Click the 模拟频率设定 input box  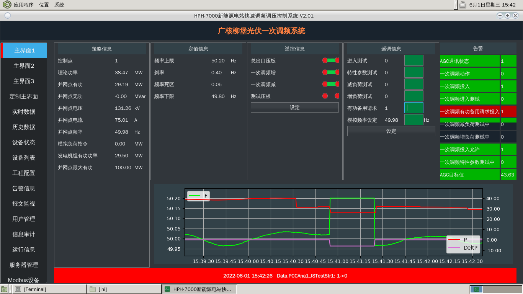point(413,120)
